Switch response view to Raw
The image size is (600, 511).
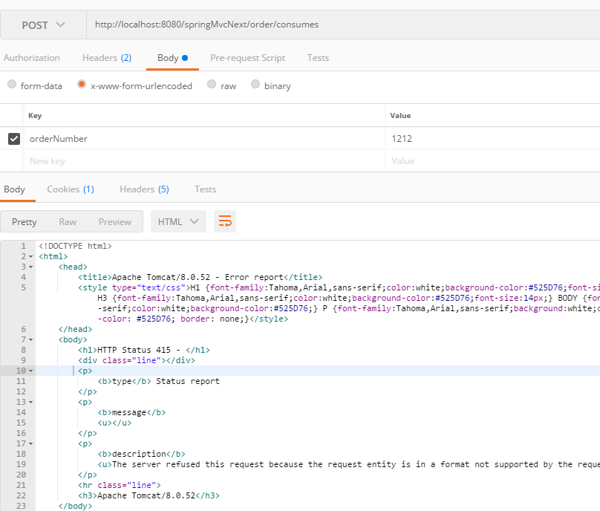tap(68, 221)
